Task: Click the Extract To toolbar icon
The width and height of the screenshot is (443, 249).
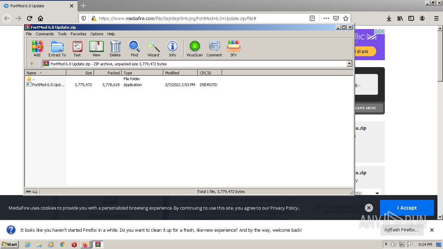Action: tap(57, 48)
